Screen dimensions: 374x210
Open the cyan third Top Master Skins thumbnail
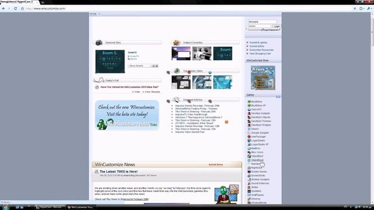coord(223,82)
